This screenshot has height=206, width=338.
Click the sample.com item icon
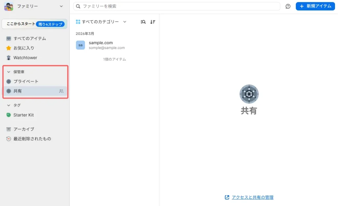80,45
